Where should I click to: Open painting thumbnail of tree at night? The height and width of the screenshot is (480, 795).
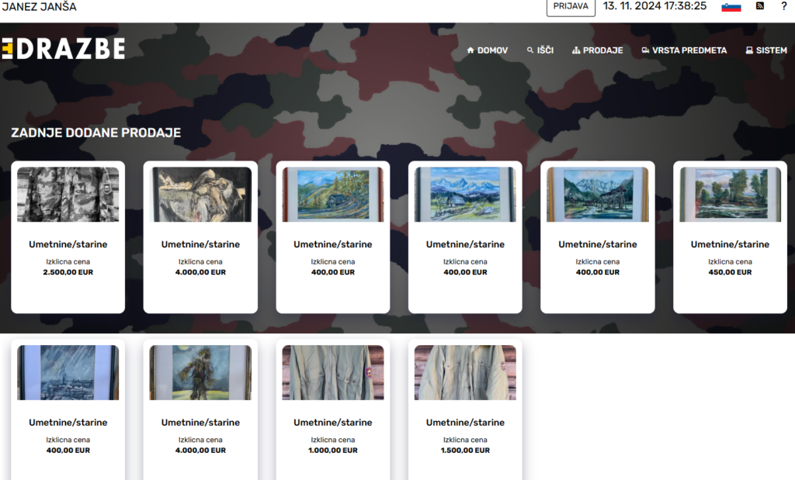pos(200,373)
